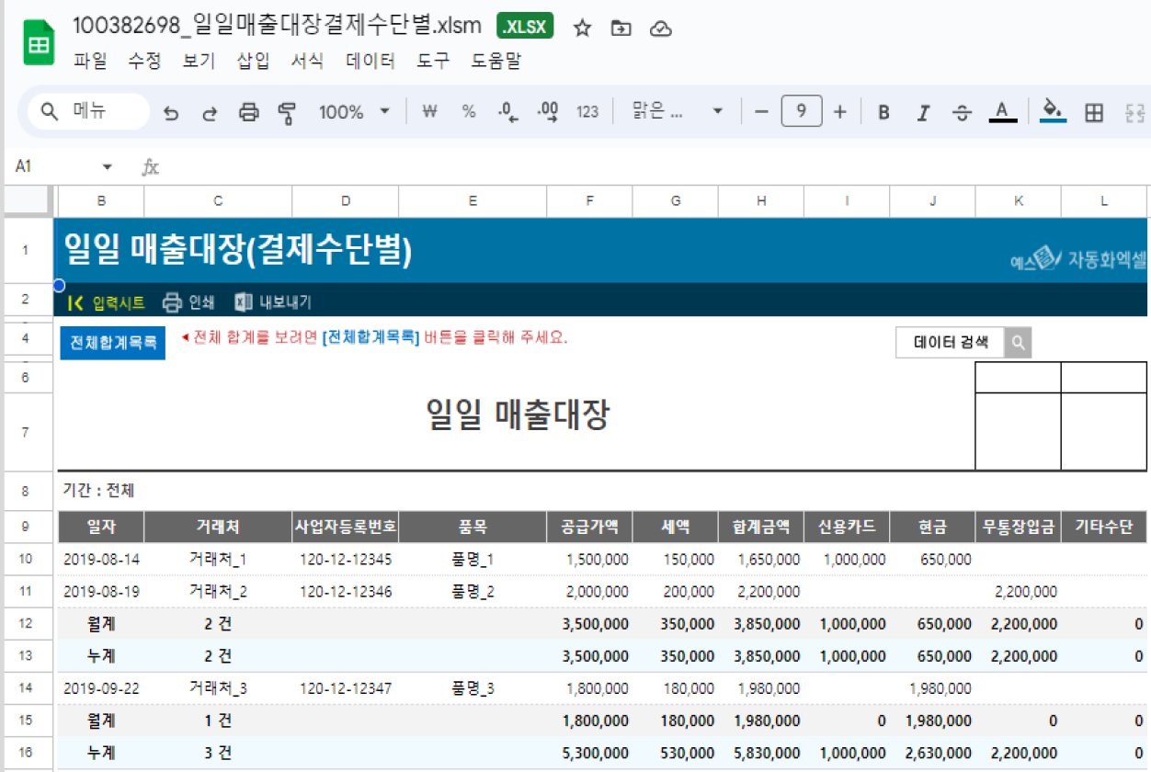Screen dimensions: 1151x772
Task: Open the font family dropdown
Action: (678, 112)
